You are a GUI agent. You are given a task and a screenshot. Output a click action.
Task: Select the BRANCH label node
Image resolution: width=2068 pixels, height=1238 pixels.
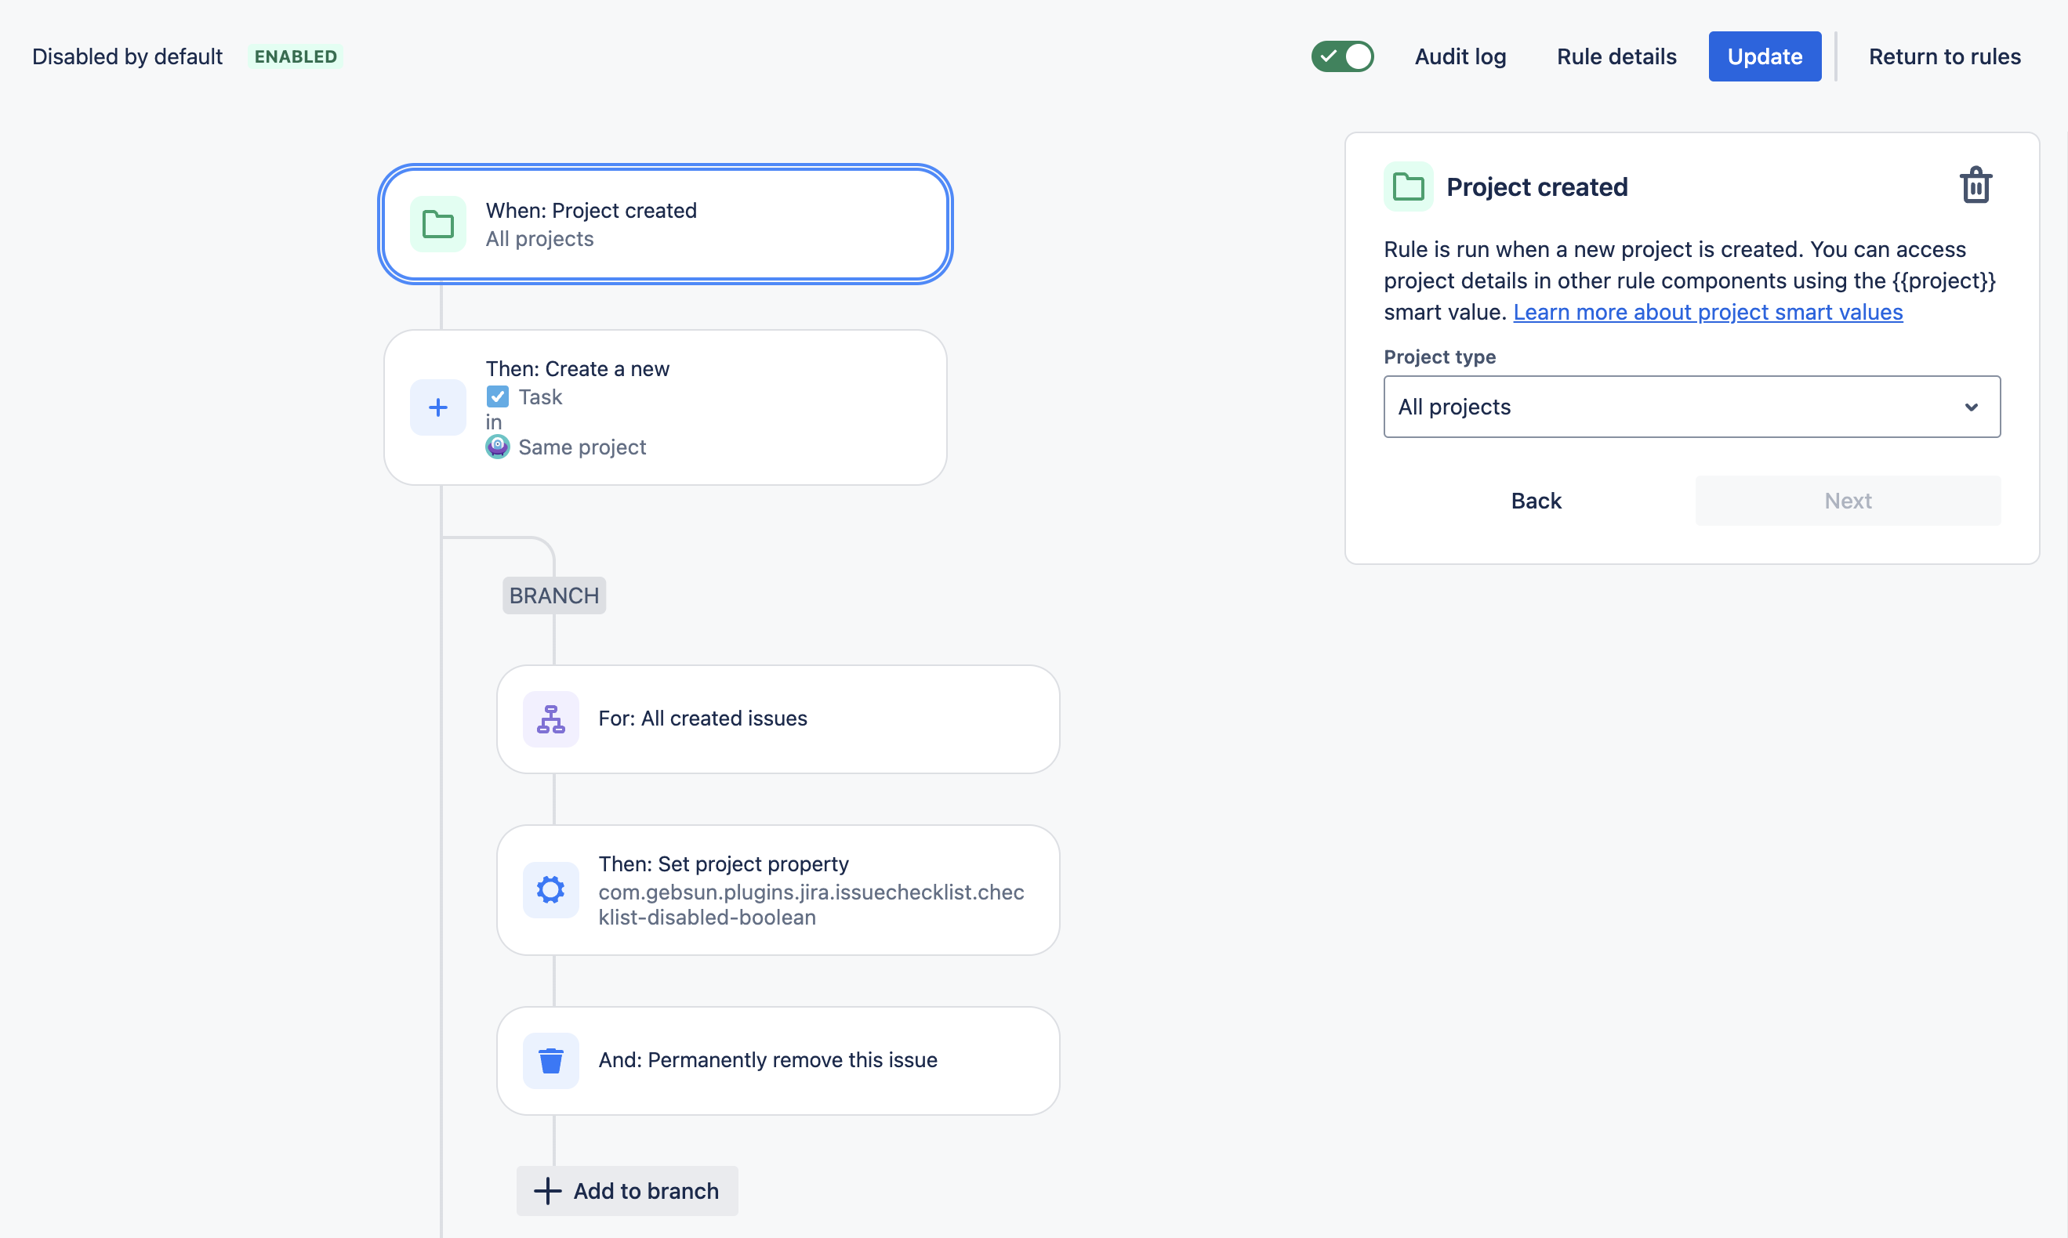pyautogui.click(x=553, y=595)
